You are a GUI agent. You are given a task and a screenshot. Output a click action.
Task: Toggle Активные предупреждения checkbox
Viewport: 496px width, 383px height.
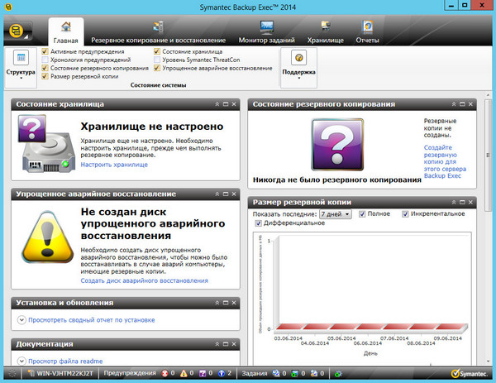click(x=45, y=51)
